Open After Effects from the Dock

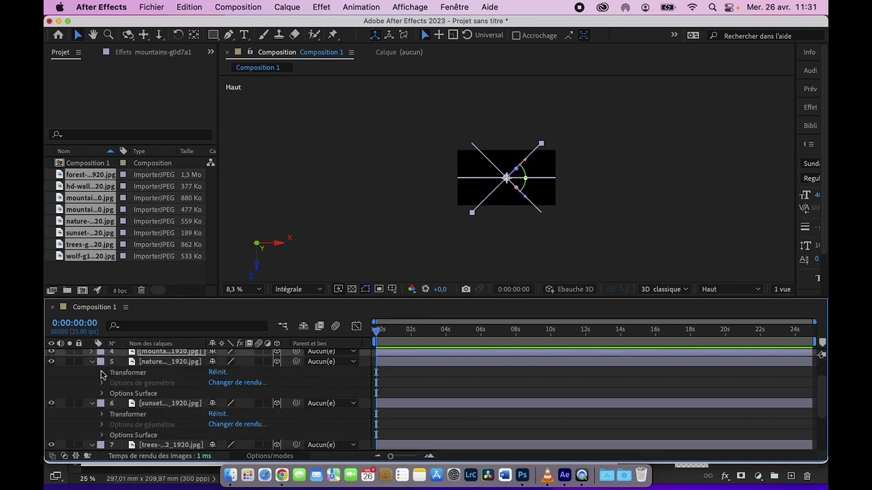click(x=565, y=475)
